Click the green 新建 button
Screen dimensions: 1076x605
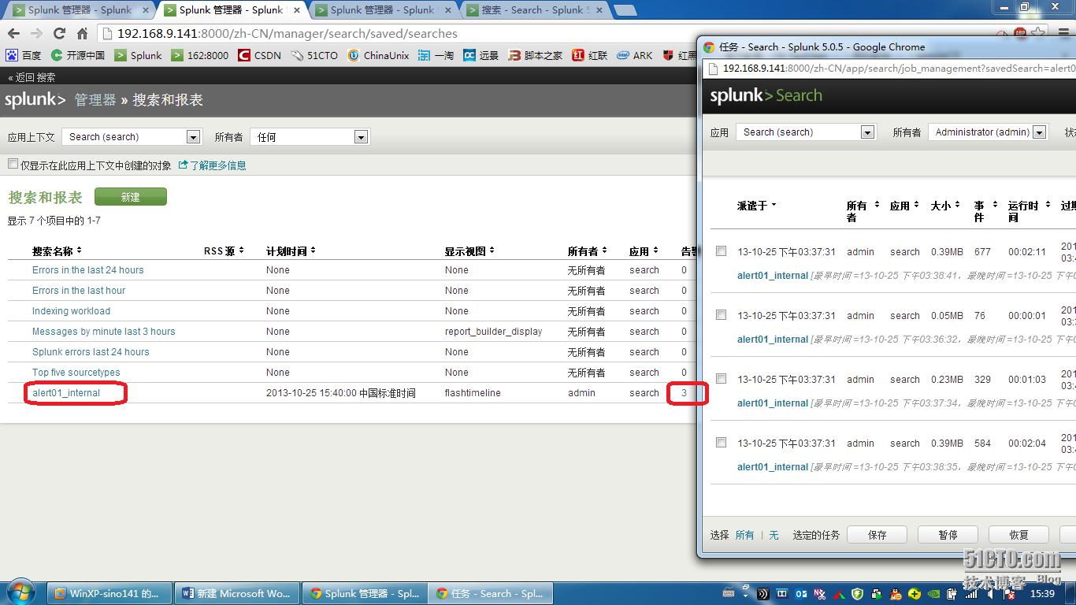click(131, 197)
